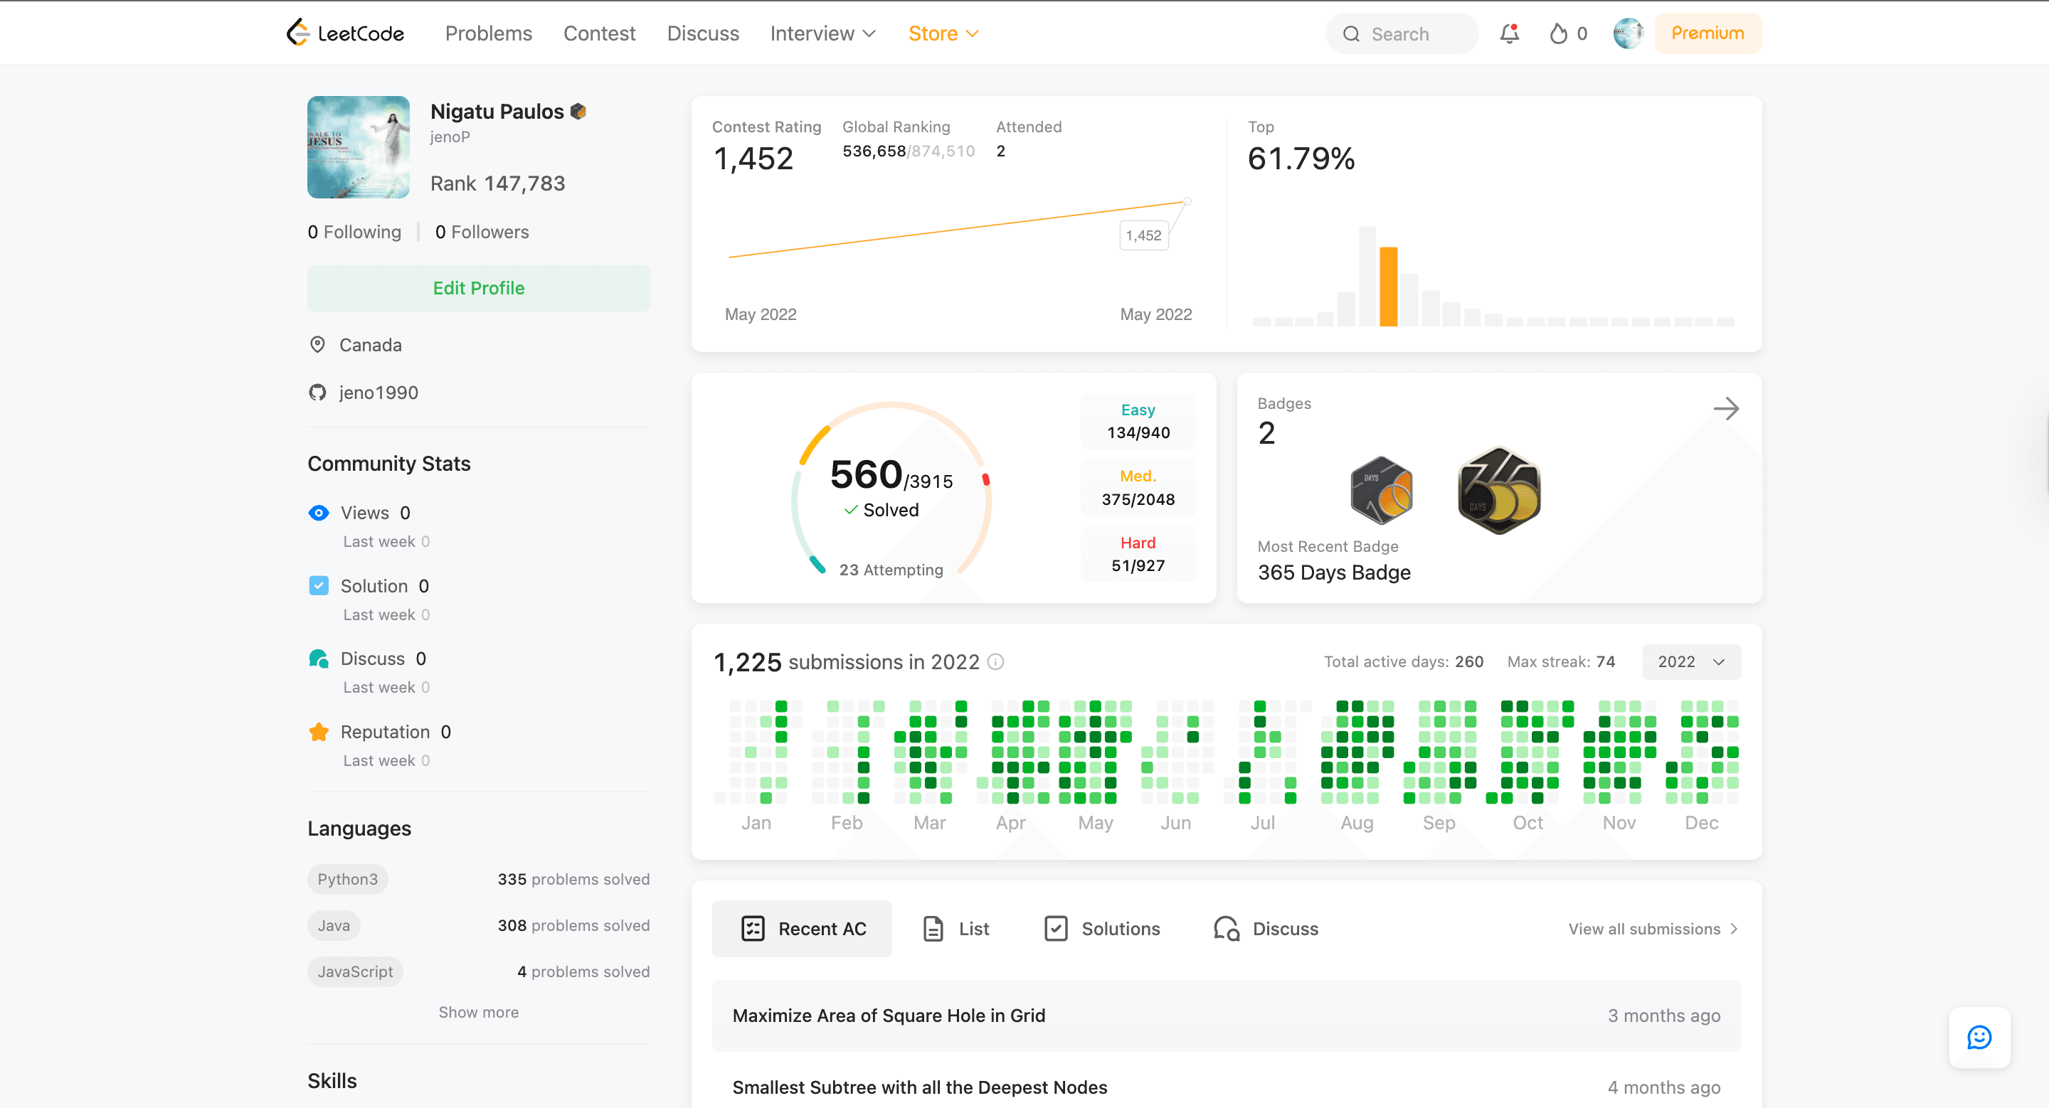The height and width of the screenshot is (1108, 2049).
Task: Open the user avatar menu
Action: 1627,33
